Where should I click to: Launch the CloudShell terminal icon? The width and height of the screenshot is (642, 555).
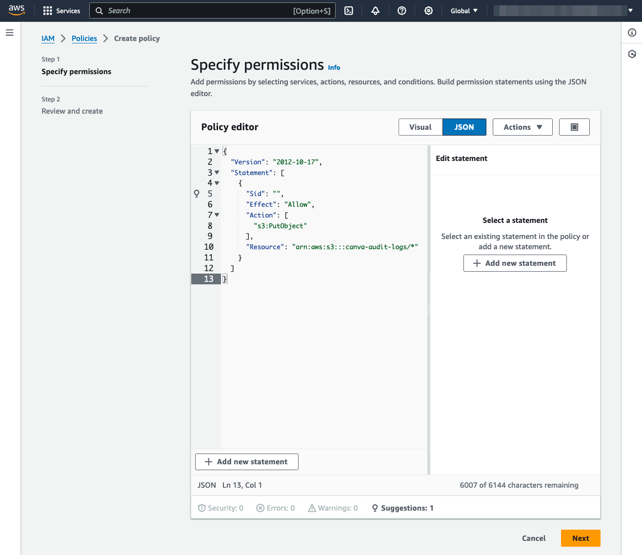(349, 11)
